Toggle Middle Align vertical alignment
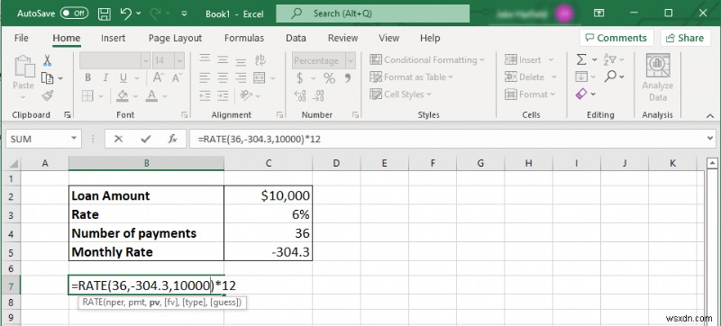This screenshot has height=326, width=721. coord(223,59)
